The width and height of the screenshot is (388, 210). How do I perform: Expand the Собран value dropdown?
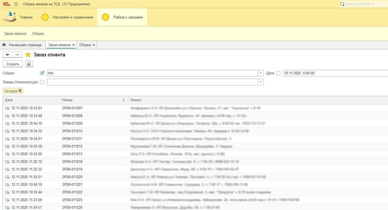[x=261, y=73]
